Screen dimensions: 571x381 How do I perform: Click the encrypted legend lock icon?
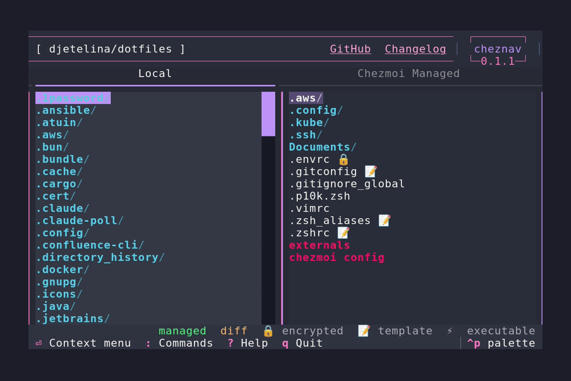[268, 331]
